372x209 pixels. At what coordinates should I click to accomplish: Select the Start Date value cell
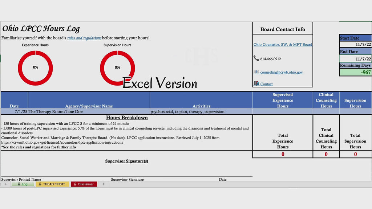tap(355, 44)
